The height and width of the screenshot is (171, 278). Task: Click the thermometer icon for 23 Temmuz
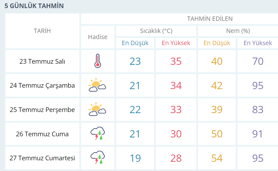tap(98, 61)
